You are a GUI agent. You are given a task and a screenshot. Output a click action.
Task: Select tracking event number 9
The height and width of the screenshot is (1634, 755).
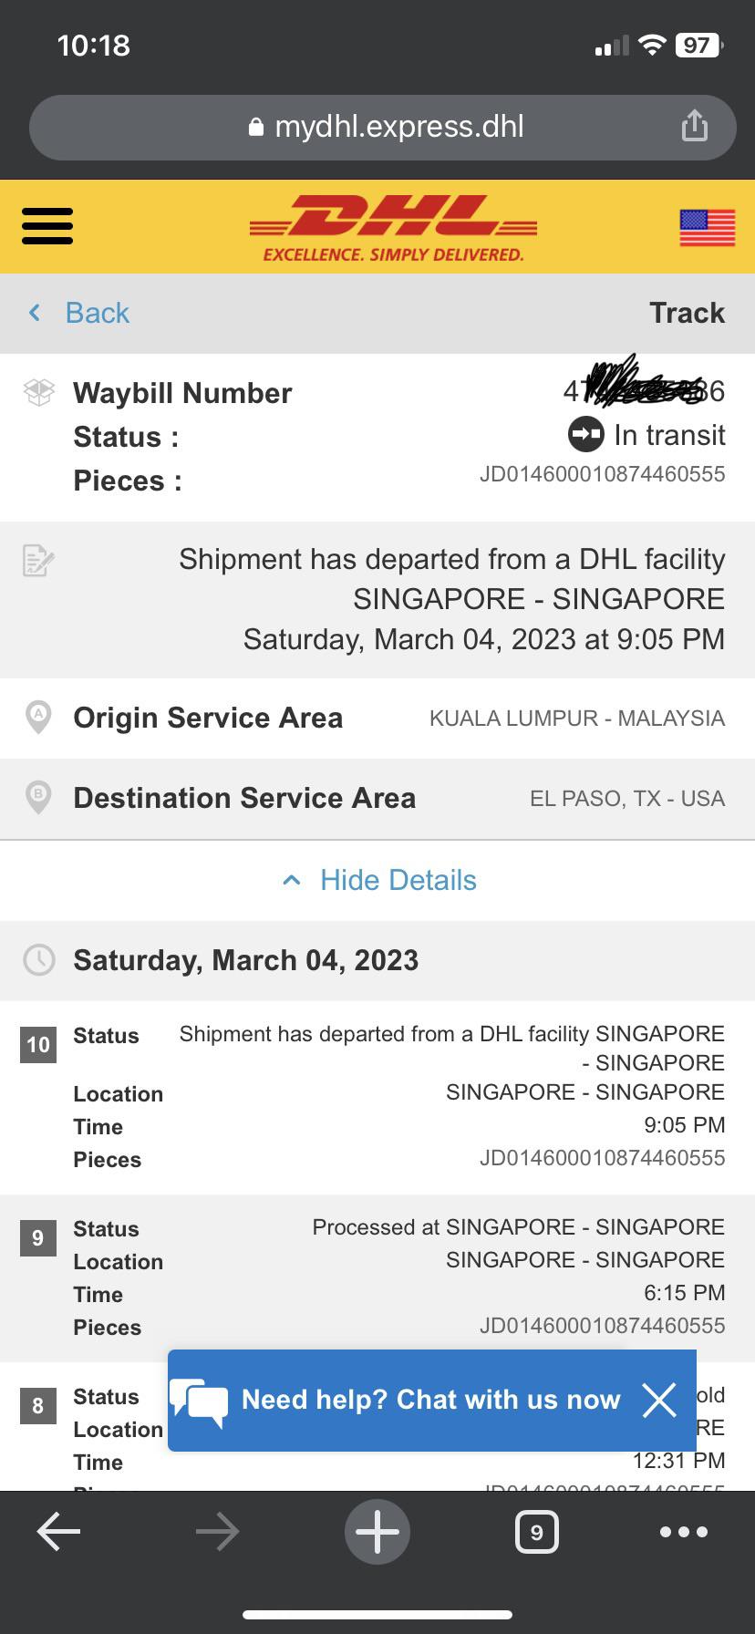(38, 1237)
